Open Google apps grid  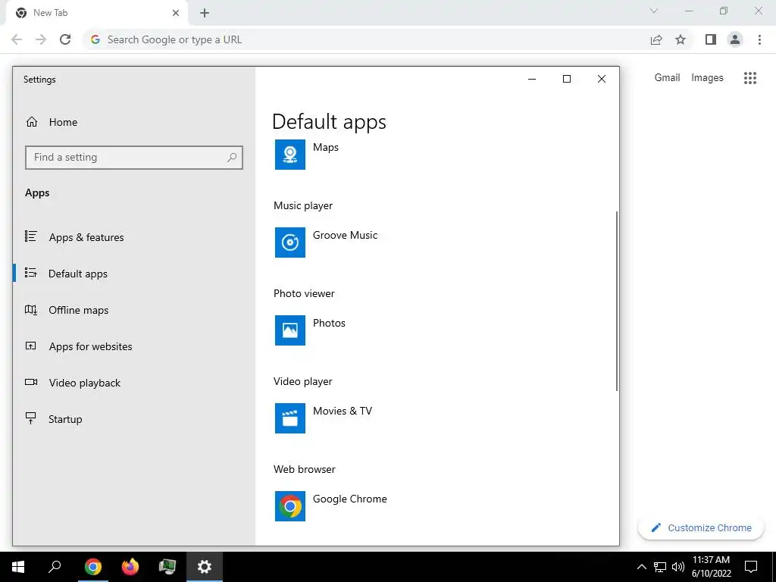point(750,78)
